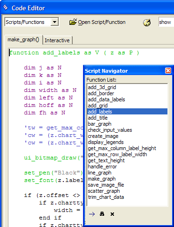Switch to the Interactive tab
The image size is (174, 227).
[57, 40]
